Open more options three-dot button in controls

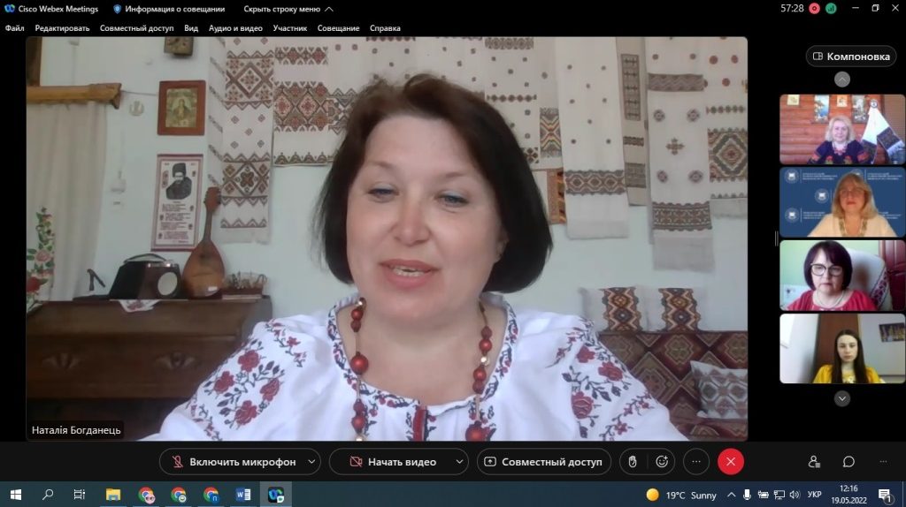[696, 461]
